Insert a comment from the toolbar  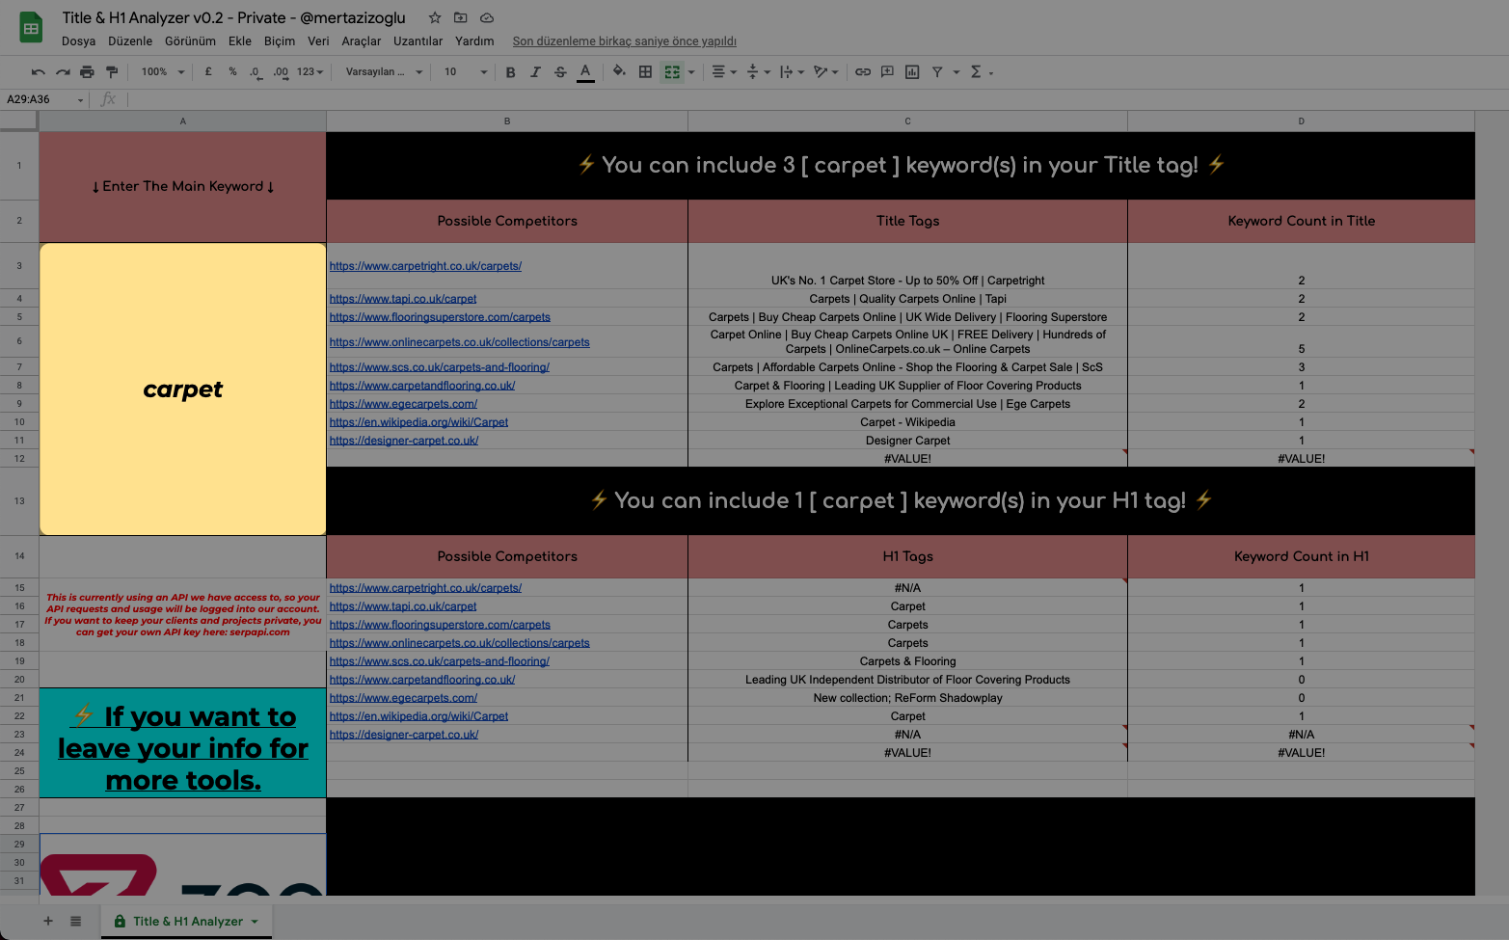(x=887, y=72)
